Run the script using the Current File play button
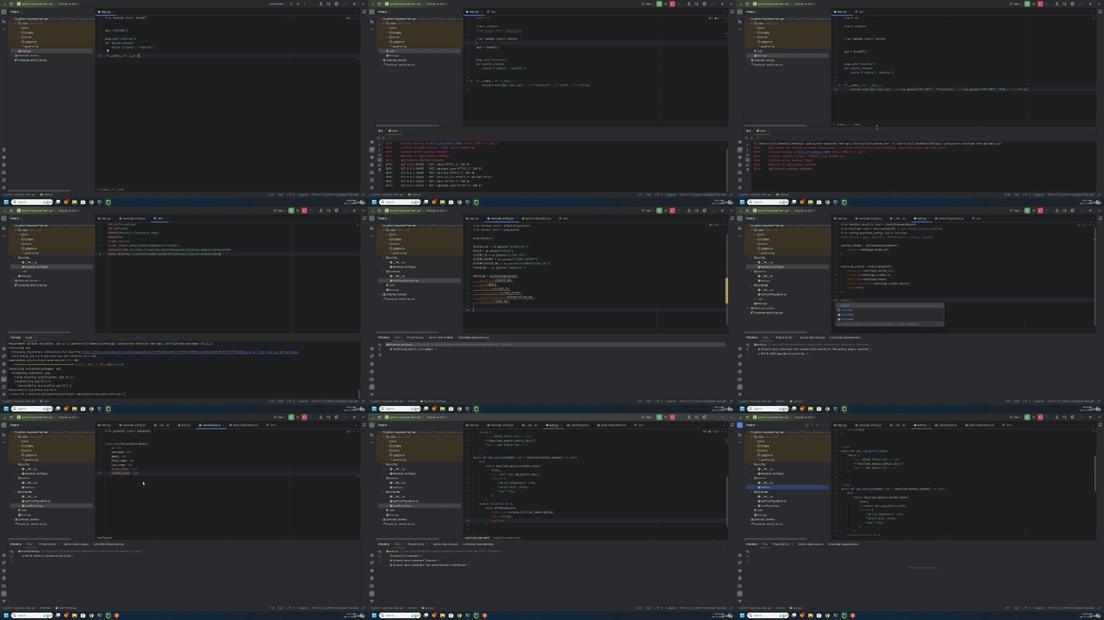This screenshot has width=1104, height=620. pyautogui.click(x=291, y=4)
